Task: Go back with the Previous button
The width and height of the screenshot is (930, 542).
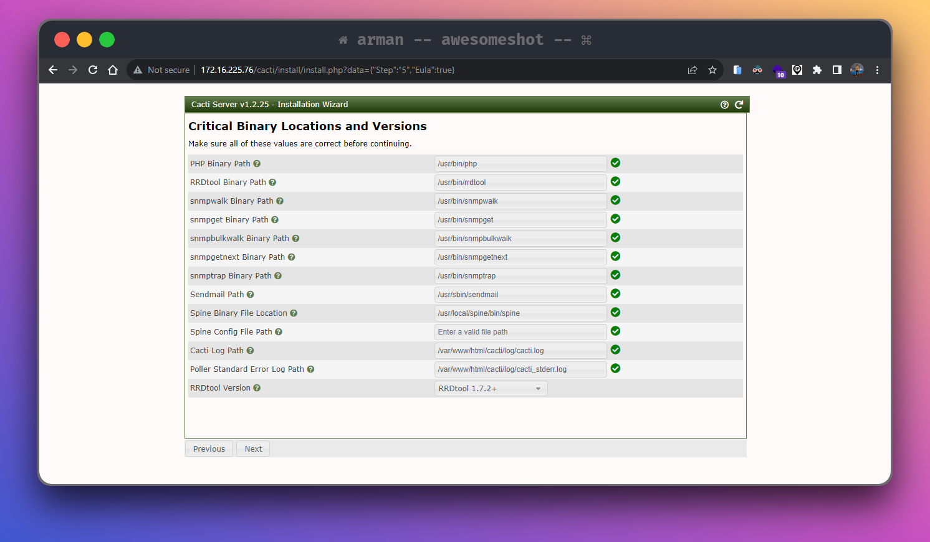Action: pos(209,449)
